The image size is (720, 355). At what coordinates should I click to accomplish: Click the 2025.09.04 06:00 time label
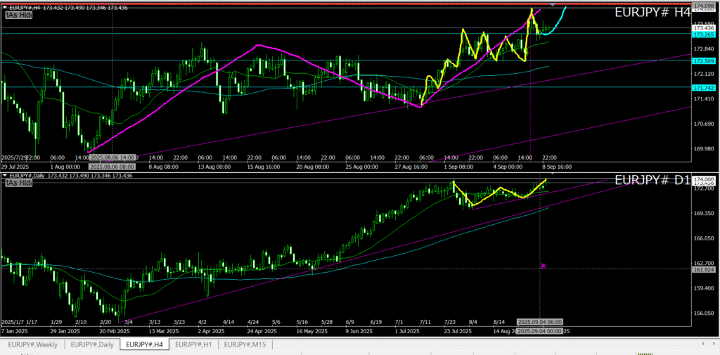pos(540,321)
